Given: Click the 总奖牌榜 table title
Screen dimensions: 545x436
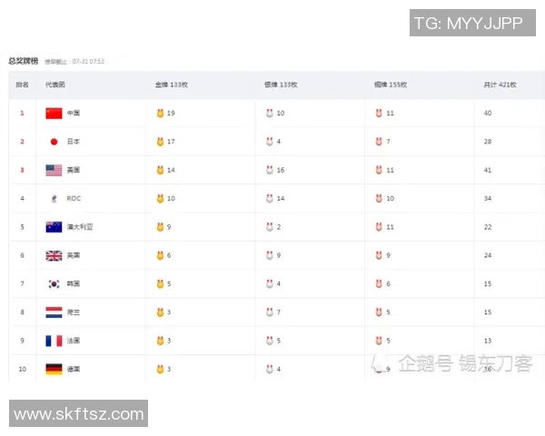Looking at the screenshot, I should [x=24, y=61].
